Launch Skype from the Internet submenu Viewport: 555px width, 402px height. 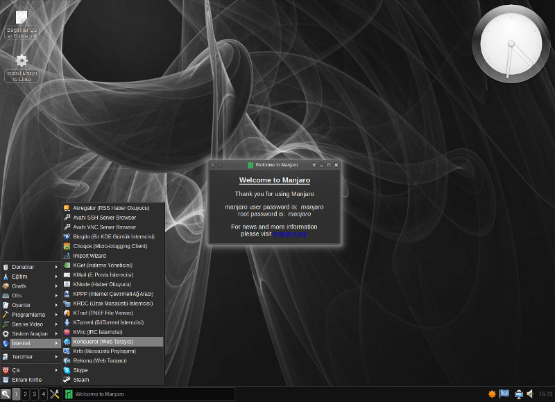point(80,370)
